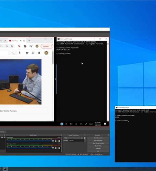Screen dimensions: 156x171
Task: Click the desktop Command Prompt title icon
Action: 117,108
